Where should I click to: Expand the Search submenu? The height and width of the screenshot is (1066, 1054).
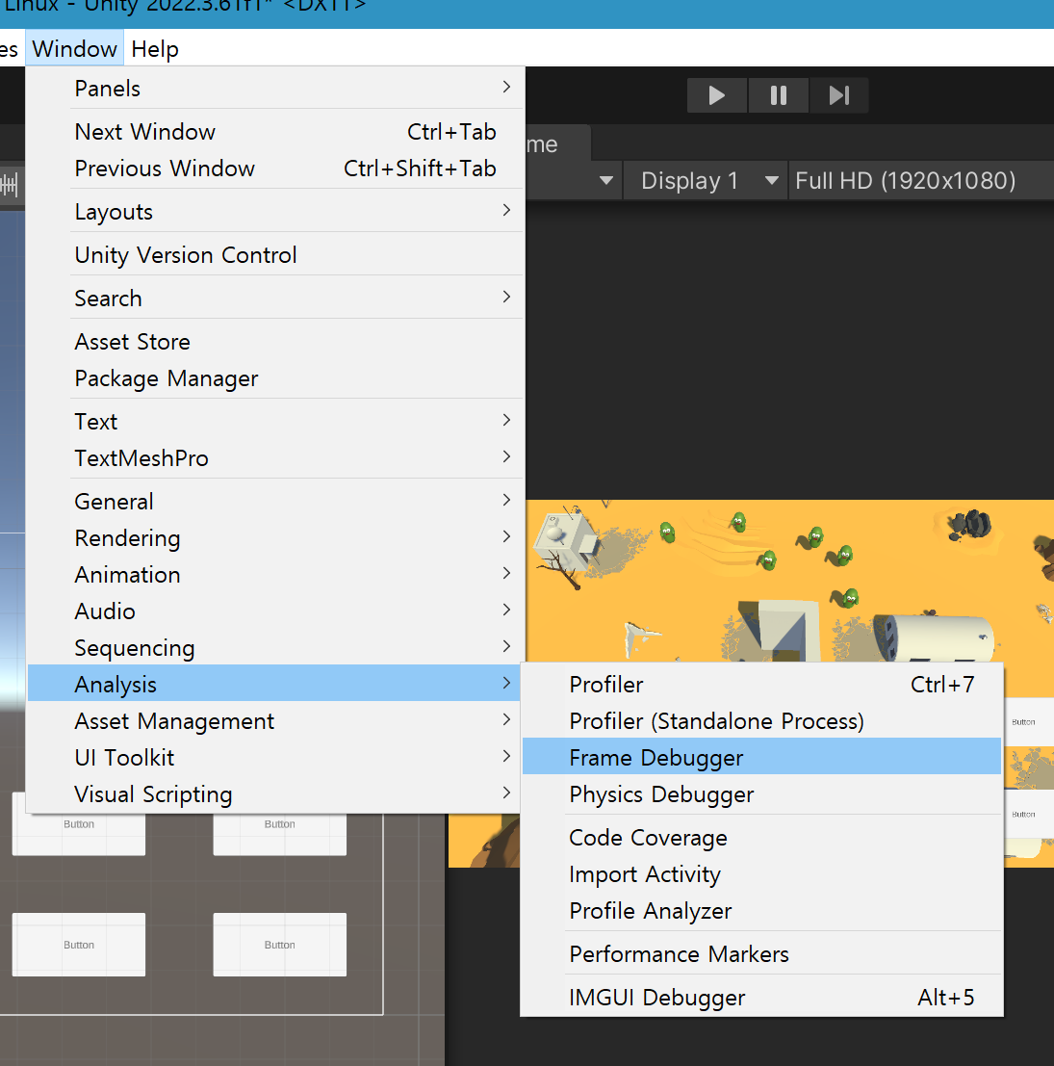(x=275, y=299)
